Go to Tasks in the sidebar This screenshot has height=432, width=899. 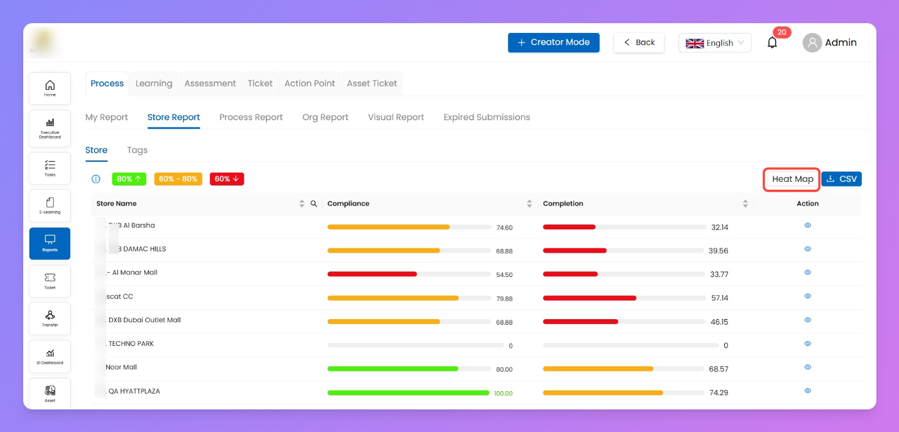click(x=50, y=168)
